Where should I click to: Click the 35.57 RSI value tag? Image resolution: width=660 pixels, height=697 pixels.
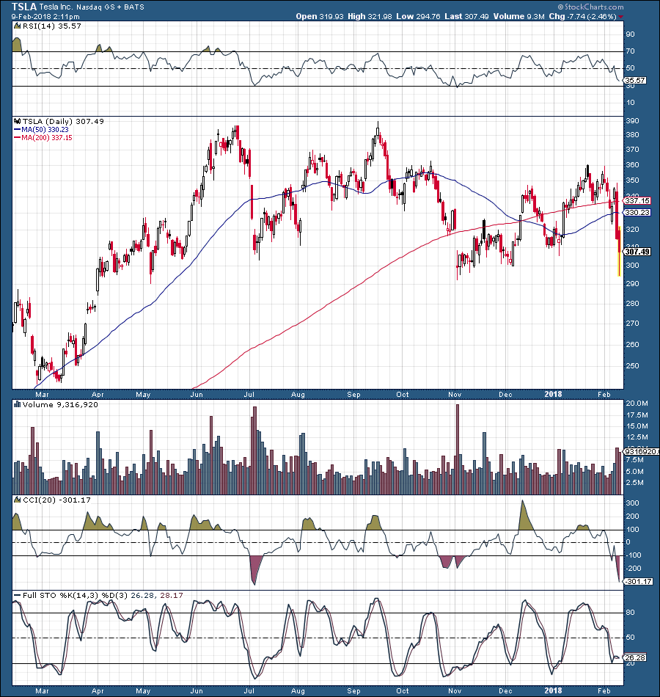pos(635,81)
